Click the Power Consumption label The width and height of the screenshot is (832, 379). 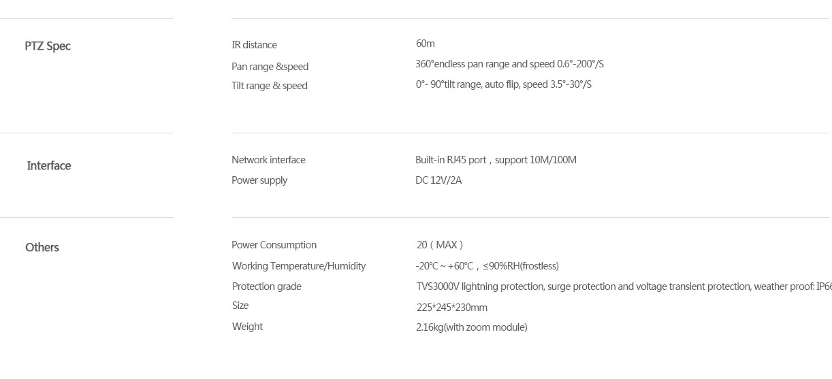click(274, 245)
